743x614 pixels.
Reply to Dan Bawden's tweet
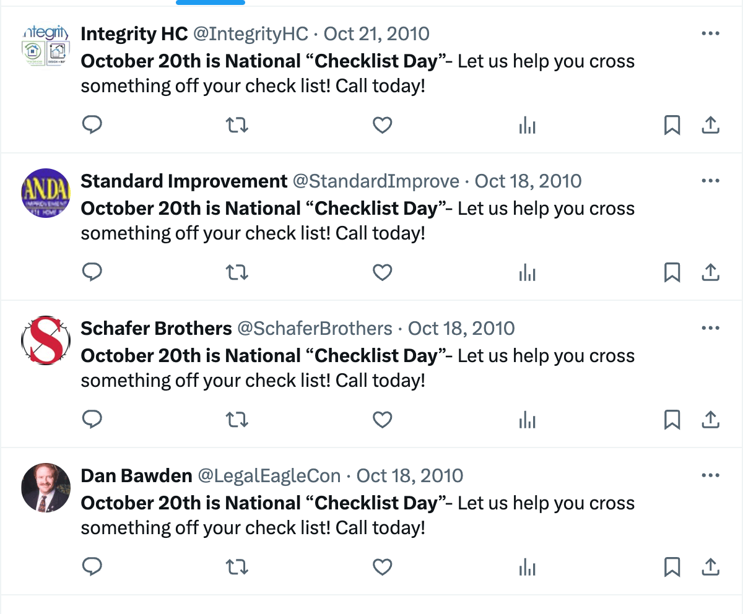pos(92,567)
